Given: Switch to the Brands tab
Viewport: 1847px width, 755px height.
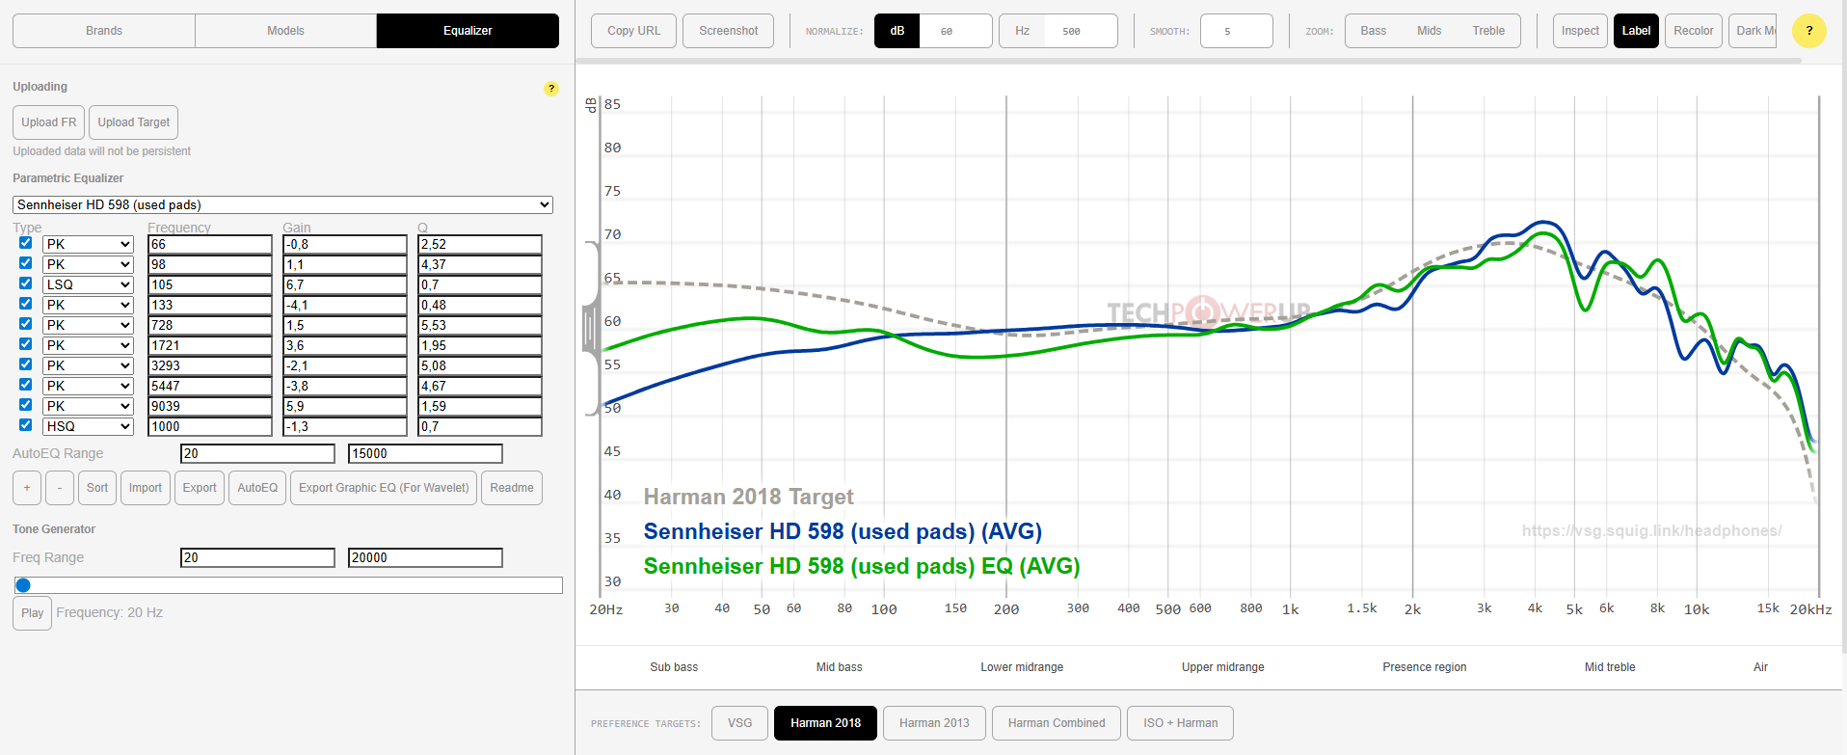Looking at the screenshot, I should tap(104, 31).
